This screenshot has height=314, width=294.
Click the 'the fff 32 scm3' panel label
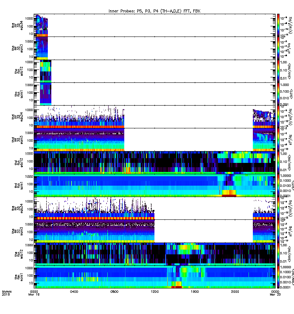pos(17,231)
